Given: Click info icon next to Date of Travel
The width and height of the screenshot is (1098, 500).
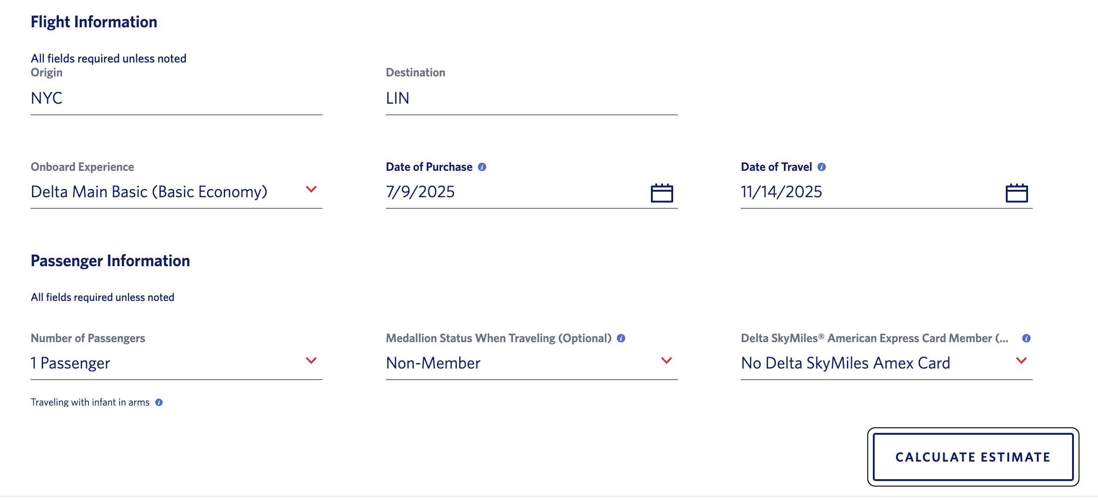Looking at the screenshot, I should click(821, 167).
